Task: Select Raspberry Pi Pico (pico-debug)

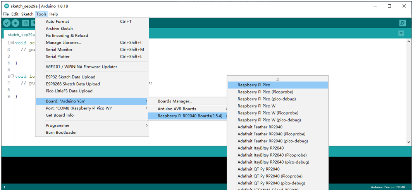Action: click(278, 99)
